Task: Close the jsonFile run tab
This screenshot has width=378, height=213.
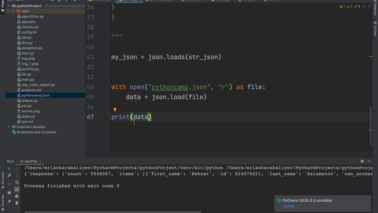Action: click(x=40, y=162)
